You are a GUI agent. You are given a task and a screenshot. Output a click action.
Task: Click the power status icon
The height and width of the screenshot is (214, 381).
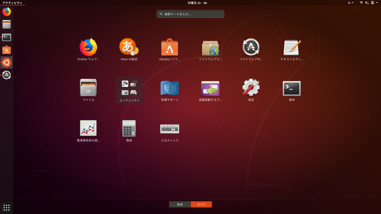(x=372, y=3)
